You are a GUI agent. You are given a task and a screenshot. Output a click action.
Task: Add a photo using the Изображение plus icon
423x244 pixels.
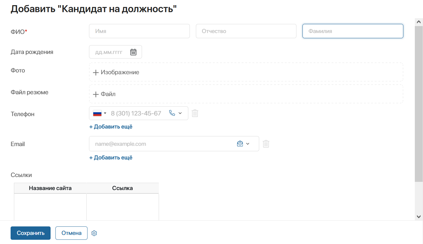(x=95, y=72)
